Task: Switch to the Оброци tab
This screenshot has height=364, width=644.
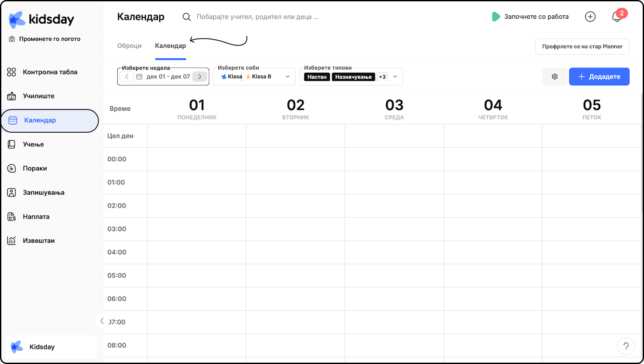Action: (x=129, y=46)
